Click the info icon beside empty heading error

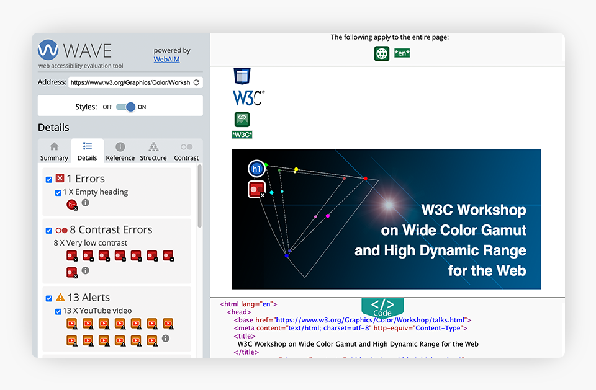tap(86, 203)
